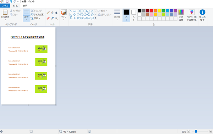The image size is (213, 134).
Task: Select the Magnifier tool
Action: point(56,18)
